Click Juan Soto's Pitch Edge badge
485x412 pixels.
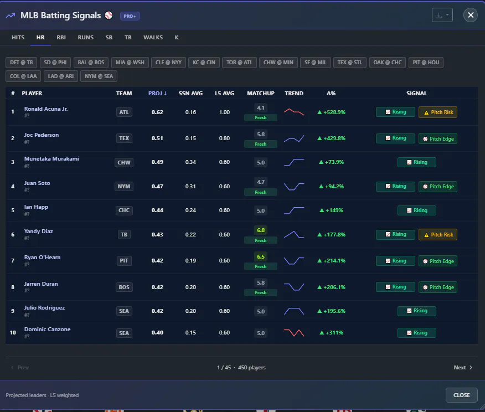pos(438,187)
